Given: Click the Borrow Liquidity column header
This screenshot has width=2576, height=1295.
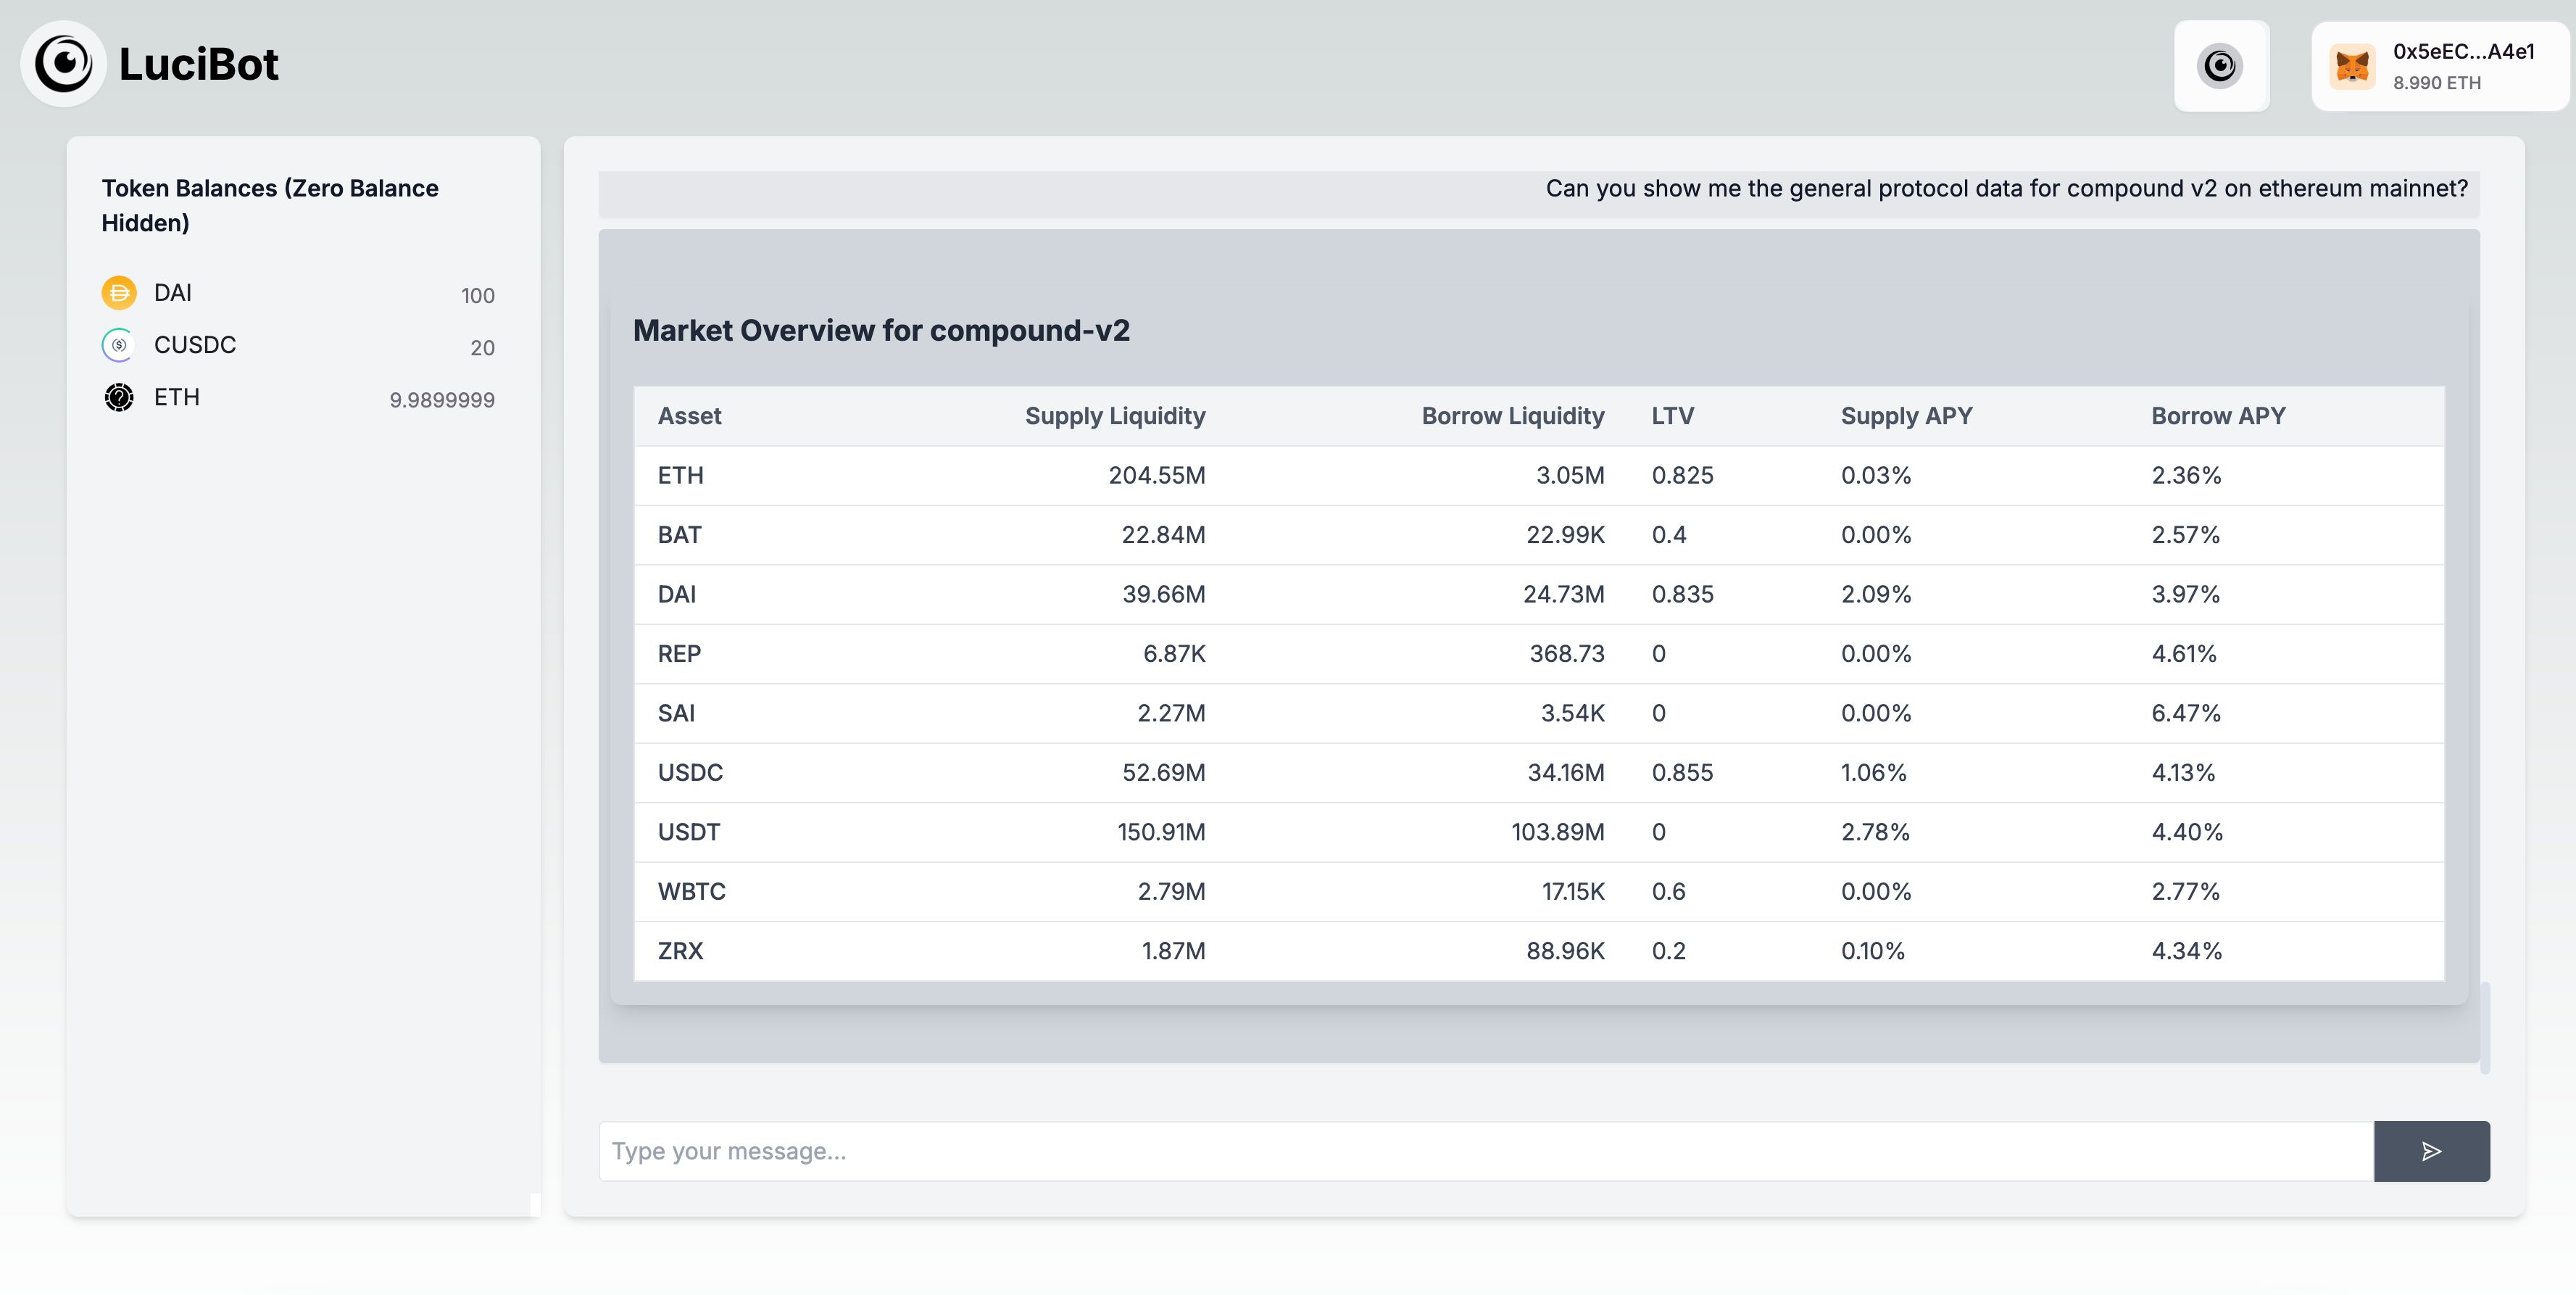Looking at the screenshot, I should tap(1513, 416).
